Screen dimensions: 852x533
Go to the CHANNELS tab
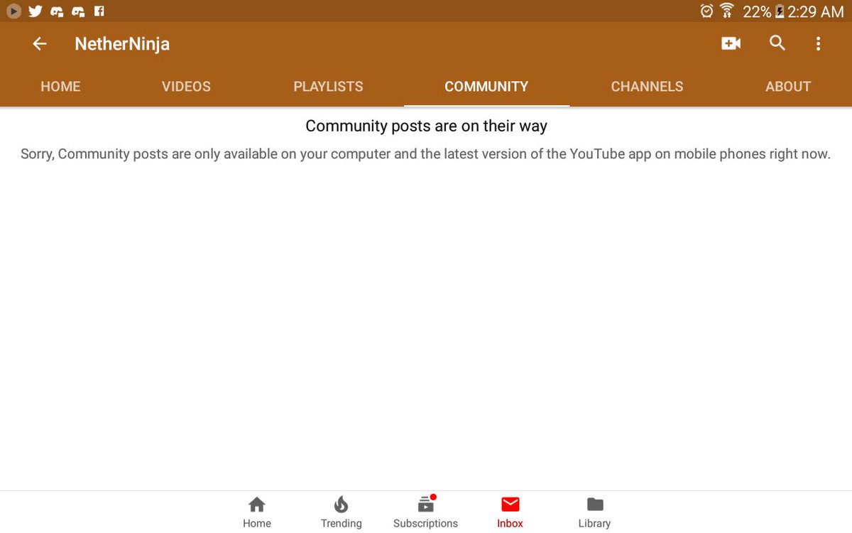[x=647, y=87]
